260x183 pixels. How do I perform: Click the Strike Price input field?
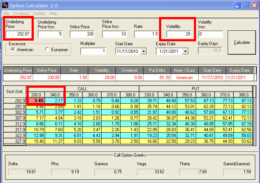point(82,34)
